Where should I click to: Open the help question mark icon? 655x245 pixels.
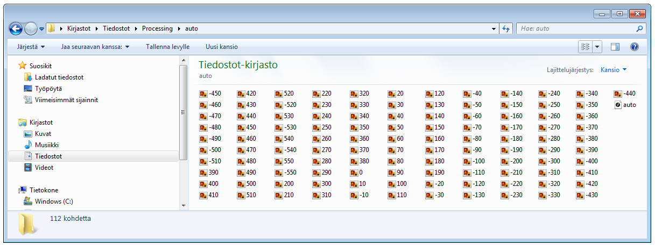[634, 47]
